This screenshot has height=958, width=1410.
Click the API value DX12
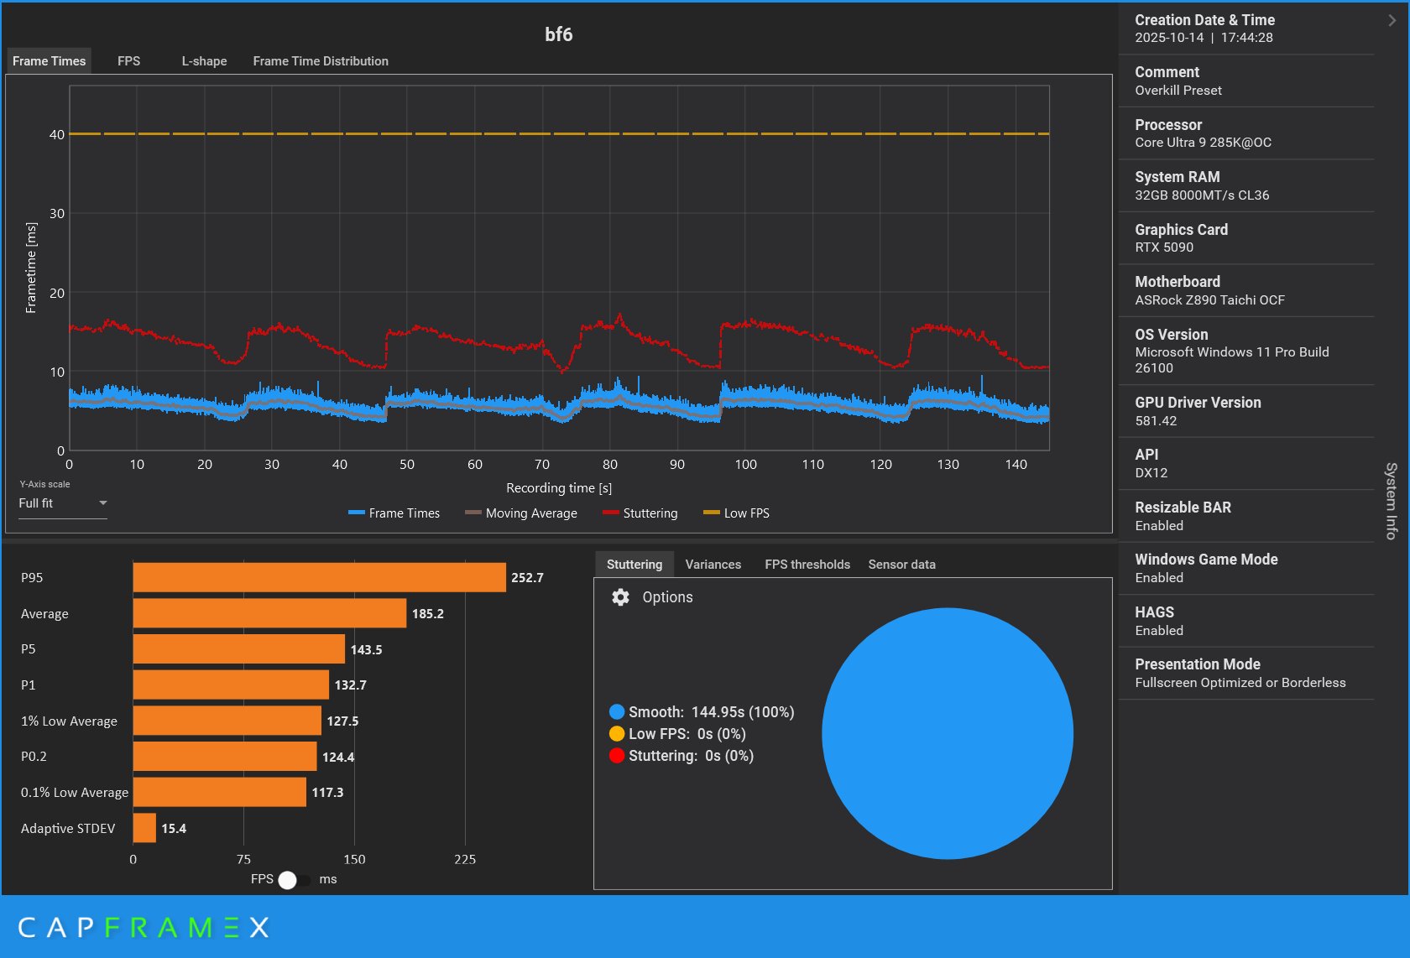click(x=1151, y=473)
